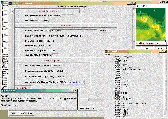Open the Help Window title bar X icon
Screen dimensions: 168x119
[2, 91]
